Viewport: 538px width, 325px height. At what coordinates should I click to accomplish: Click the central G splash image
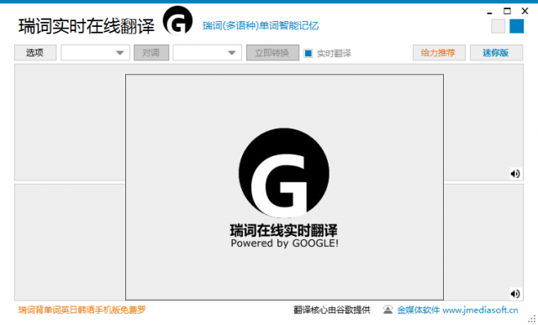click(284, 173)
